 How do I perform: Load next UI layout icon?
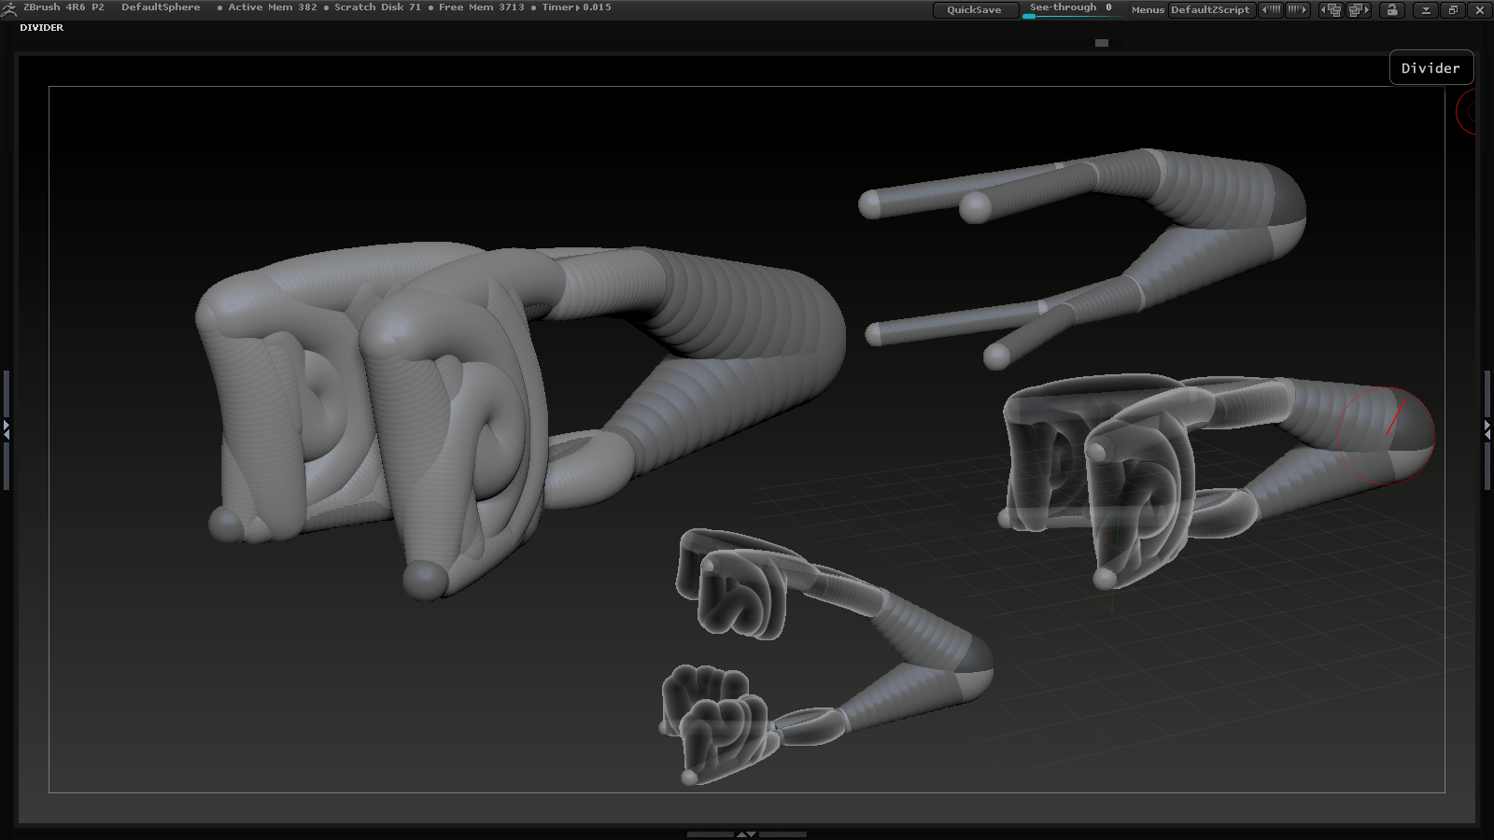pyautogui.click(x=1359, y=9)
